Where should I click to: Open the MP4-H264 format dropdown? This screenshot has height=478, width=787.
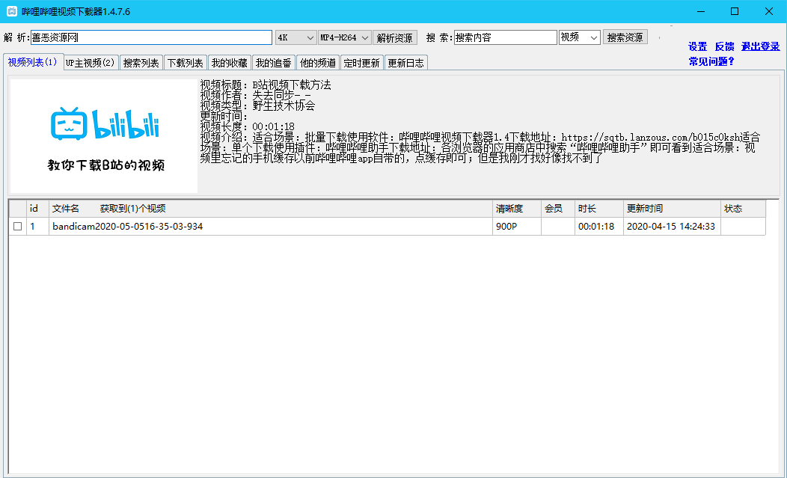[343, 36]
